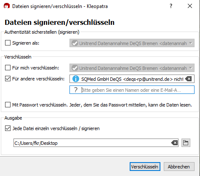Image resolution: width=200 pixels, height=176 pixels.
Task: Close the Kleopatra dialog window
Action: (x=190, y=6)
